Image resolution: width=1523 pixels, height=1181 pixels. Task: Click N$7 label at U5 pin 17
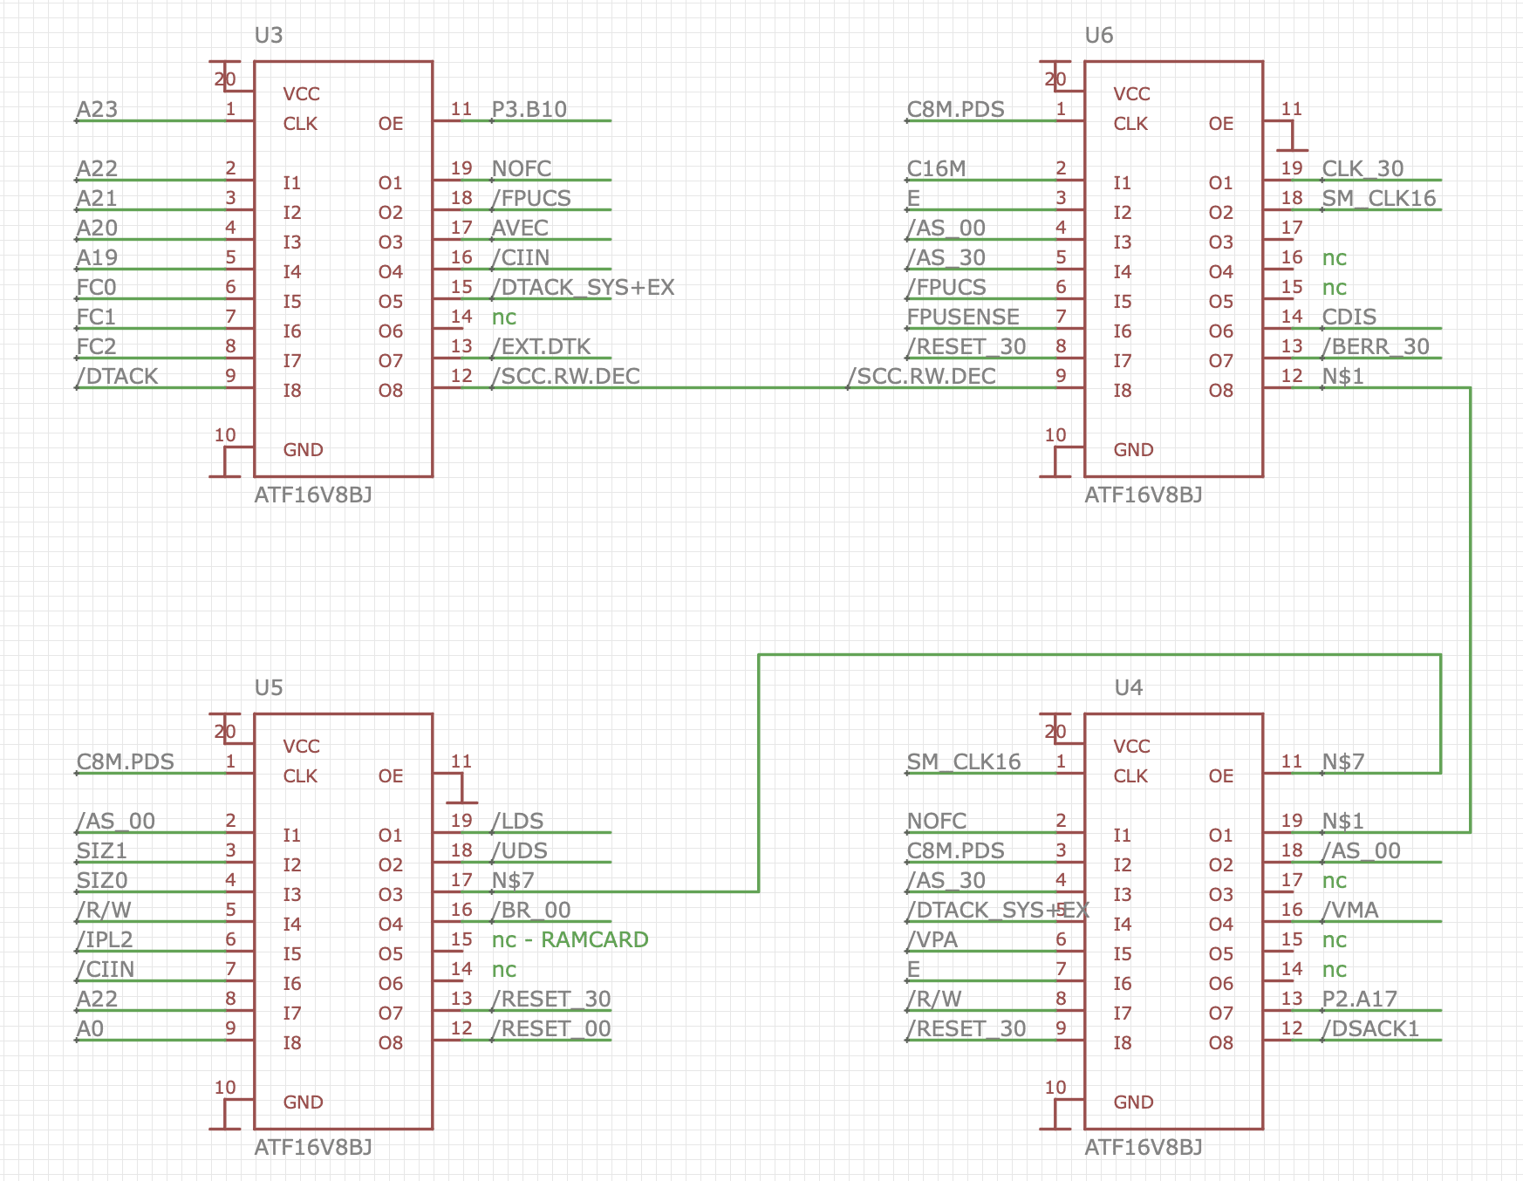[x=513, y=880]
